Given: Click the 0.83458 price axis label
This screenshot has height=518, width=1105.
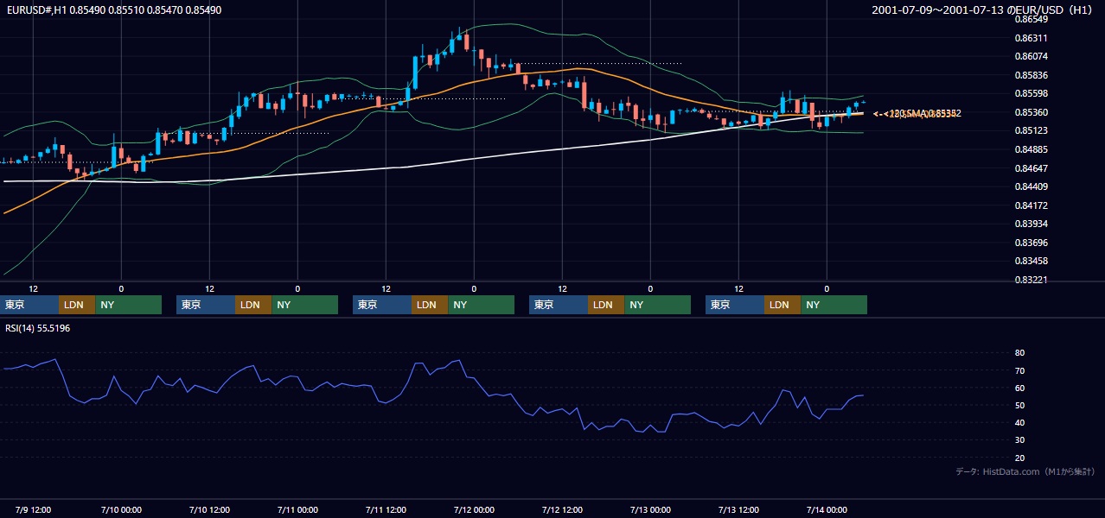Looking at the screenshot, I should click(1032, 261).
